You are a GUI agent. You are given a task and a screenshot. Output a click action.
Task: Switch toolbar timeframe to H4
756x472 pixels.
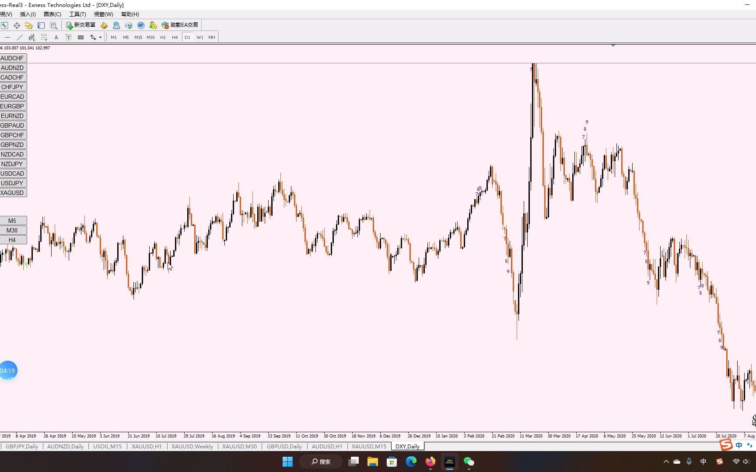point(175,38)
